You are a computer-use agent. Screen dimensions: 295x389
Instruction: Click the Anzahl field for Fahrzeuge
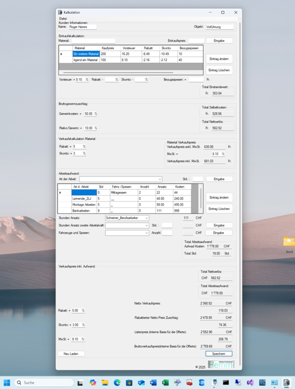[x=167, y=233]
